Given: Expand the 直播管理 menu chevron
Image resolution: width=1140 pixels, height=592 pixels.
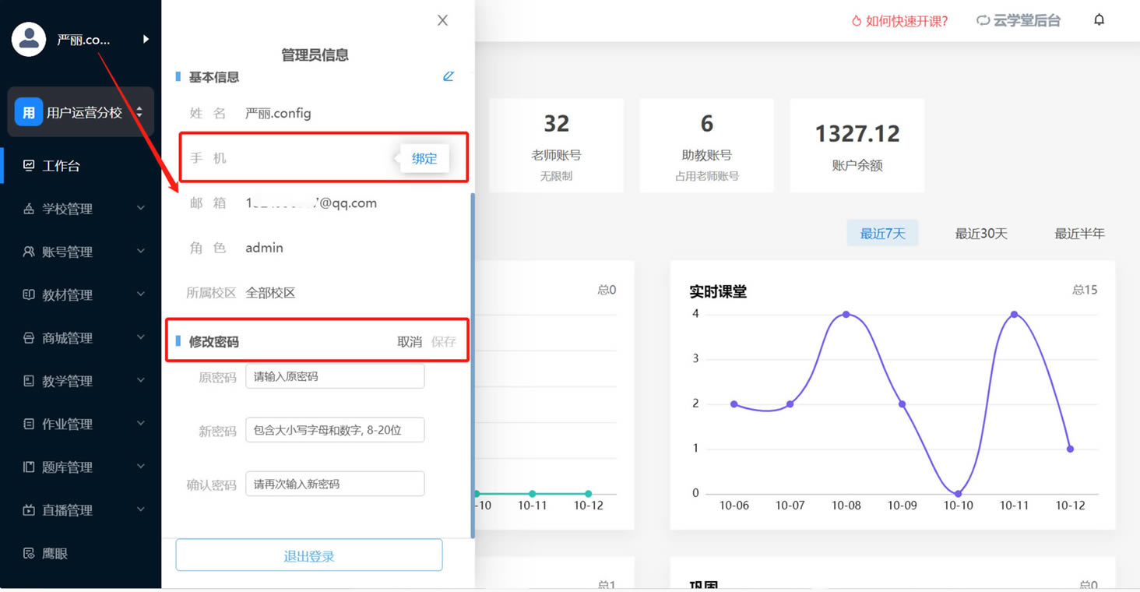Looking at the screenshot, I should point(141,510).
